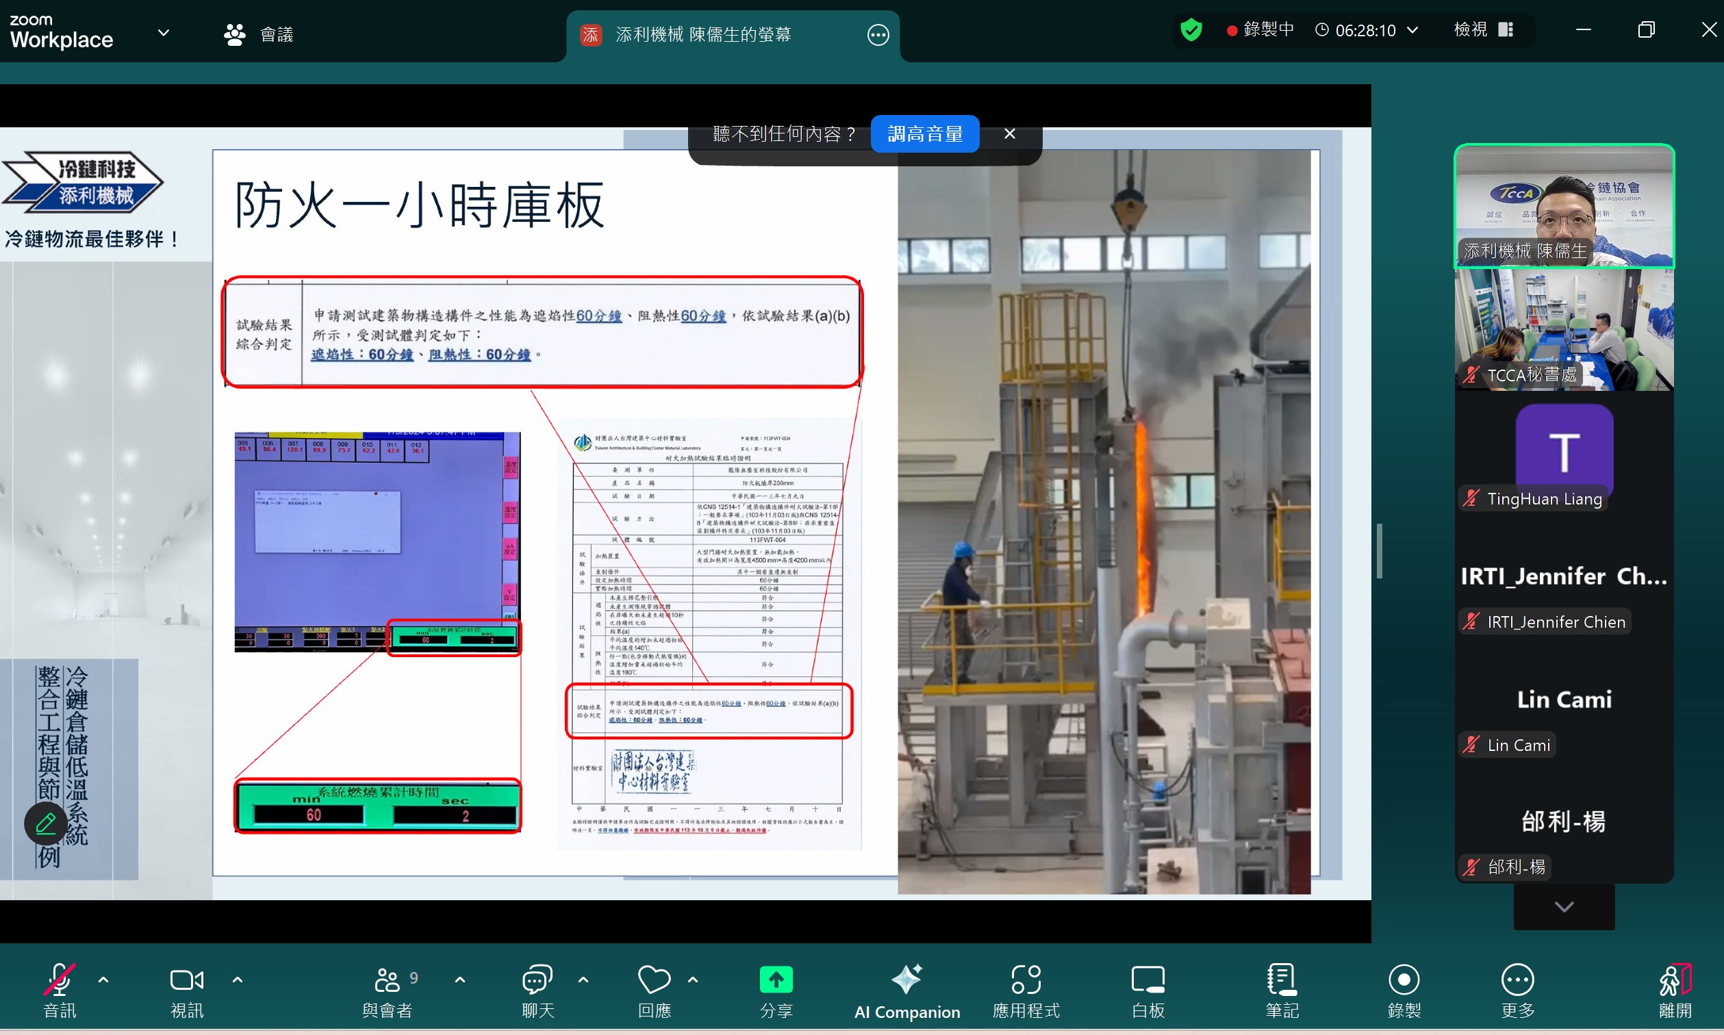Click the encryption shield icon
The height and width of the screenshot is (1035, 1724).
click(1191, 30)
